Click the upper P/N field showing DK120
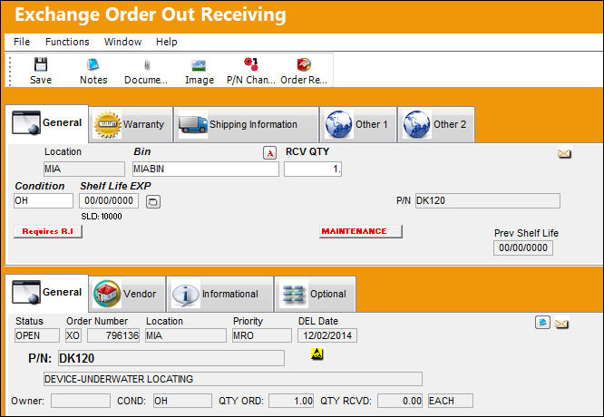The width and height of the screenshot is (604, 417). coord(488,200)
